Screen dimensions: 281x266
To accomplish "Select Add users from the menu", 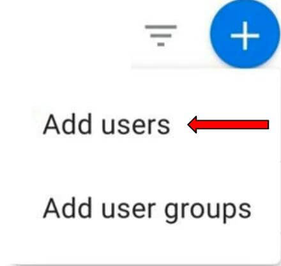I will click(106, 124).
